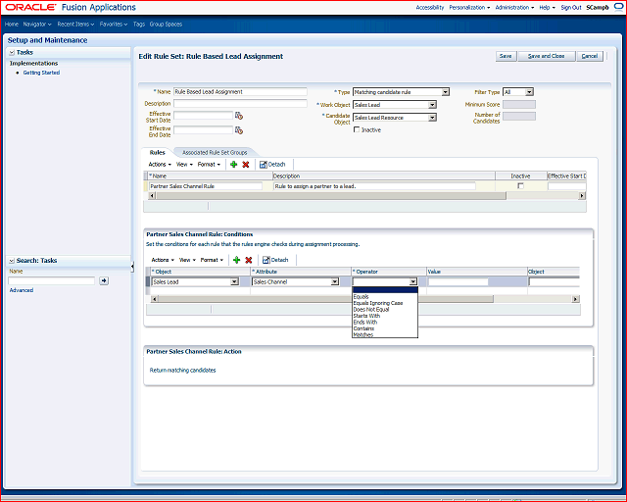Click into Description field of rule set
The width and height of the screenshot is (627, 502).
click(240, 103)
